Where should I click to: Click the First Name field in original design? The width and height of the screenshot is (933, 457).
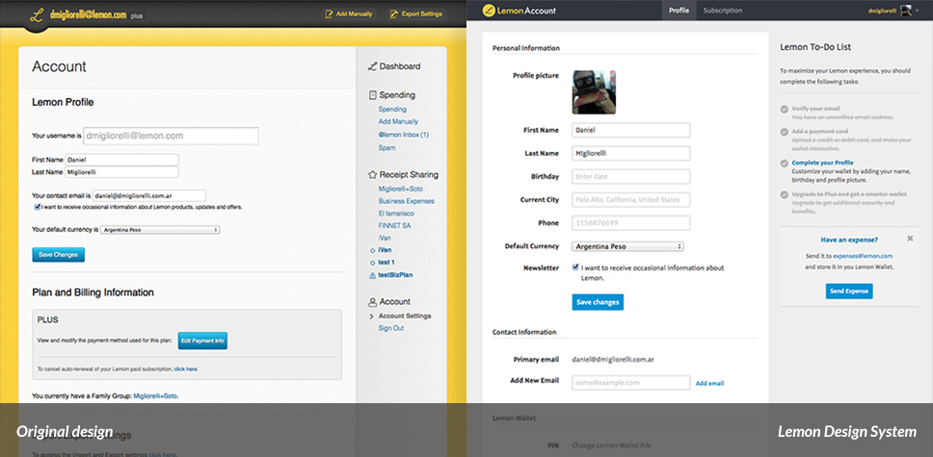122,160
